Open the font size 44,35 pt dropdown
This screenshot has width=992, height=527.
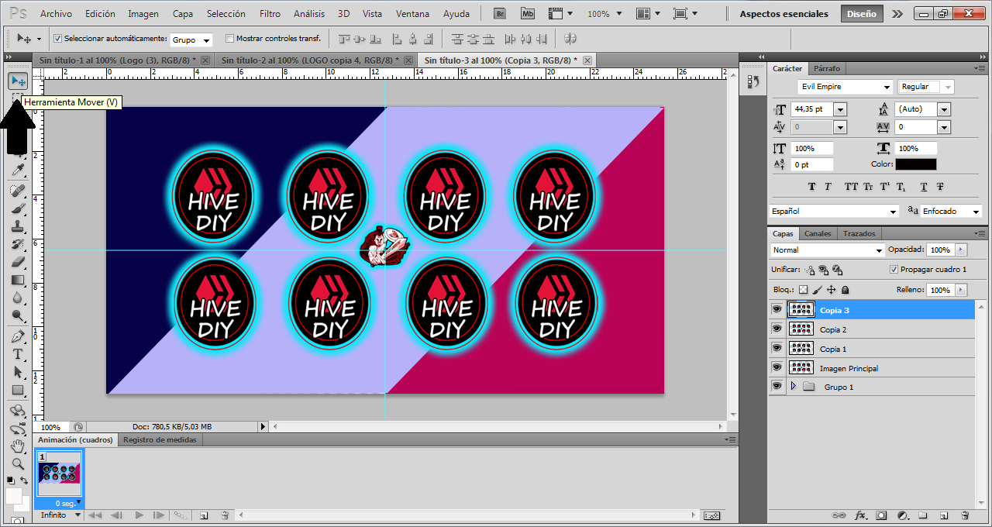[x=840, y=109]
